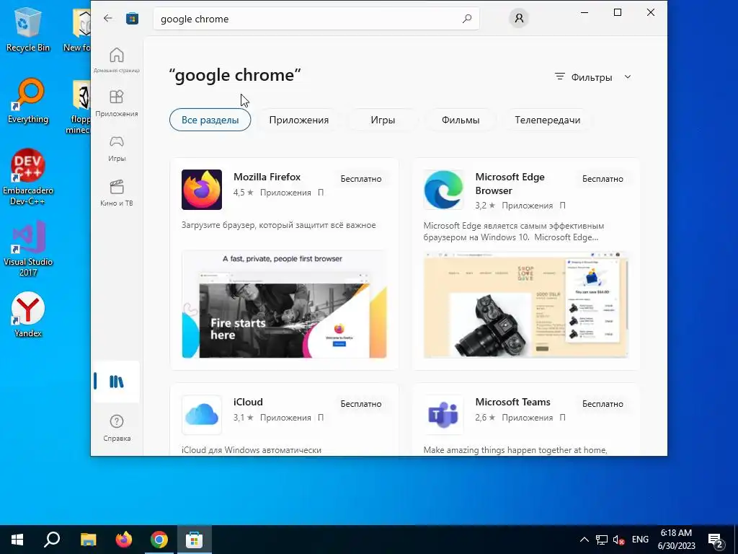Select the Visual Studio 2017 desktop shortcut
The height and width of the screenshot is (554, 738).
coord(28,249)
